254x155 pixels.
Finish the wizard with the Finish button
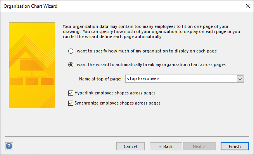point(235,146)
